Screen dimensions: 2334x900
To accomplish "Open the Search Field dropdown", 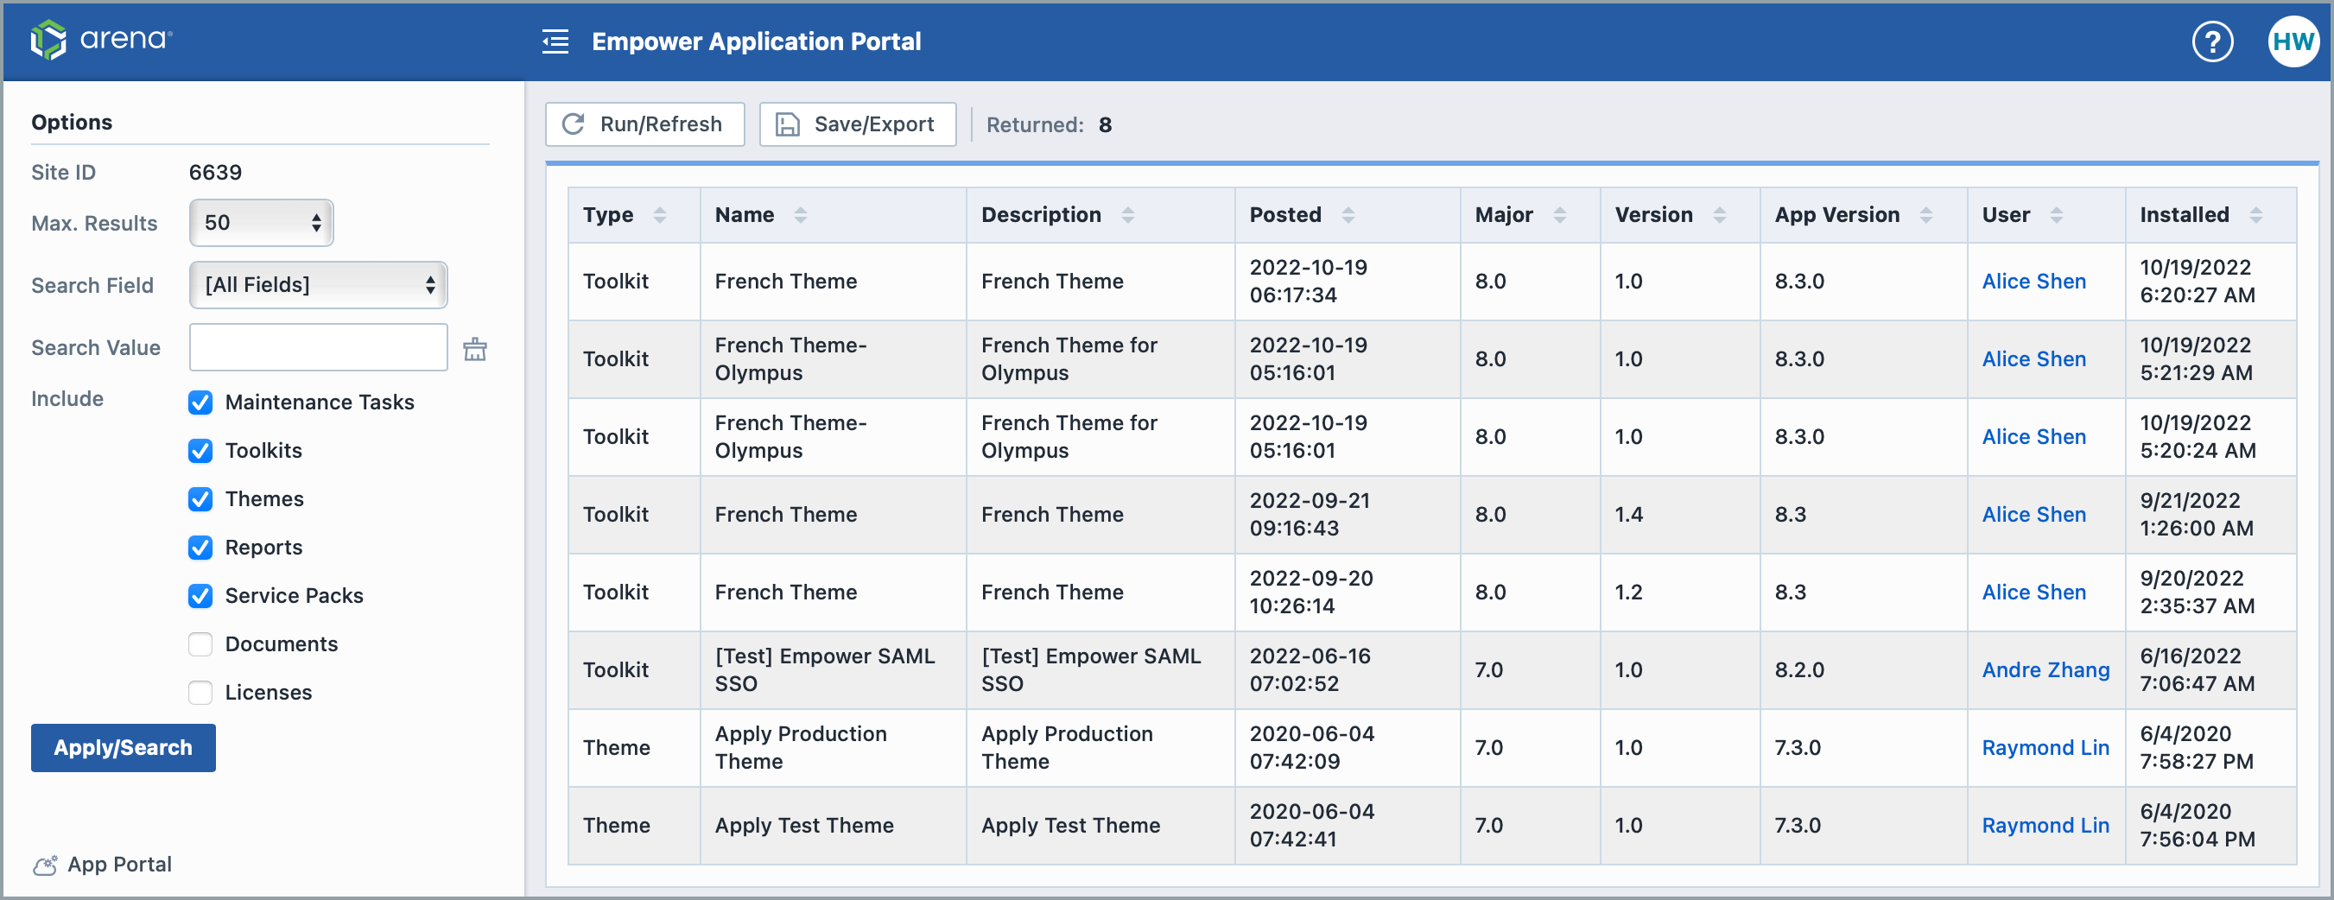I will click(318, 284).
